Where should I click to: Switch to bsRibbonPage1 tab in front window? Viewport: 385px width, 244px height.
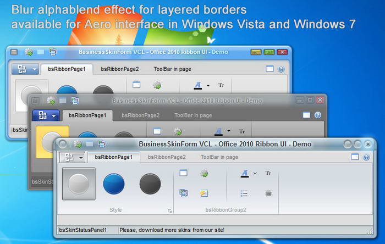pos(114,157)
